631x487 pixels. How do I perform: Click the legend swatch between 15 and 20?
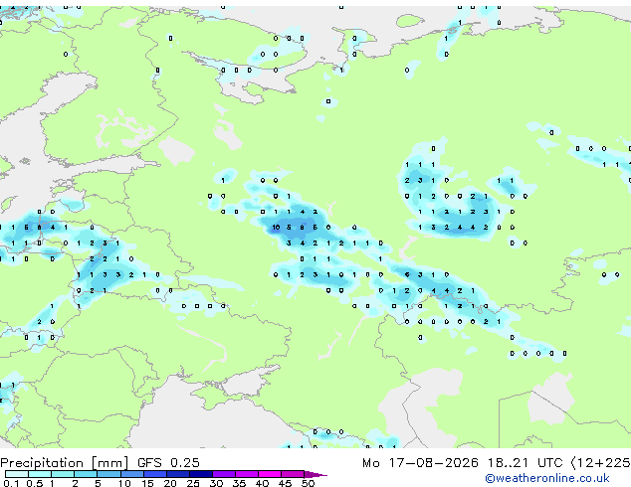point(154,474)
